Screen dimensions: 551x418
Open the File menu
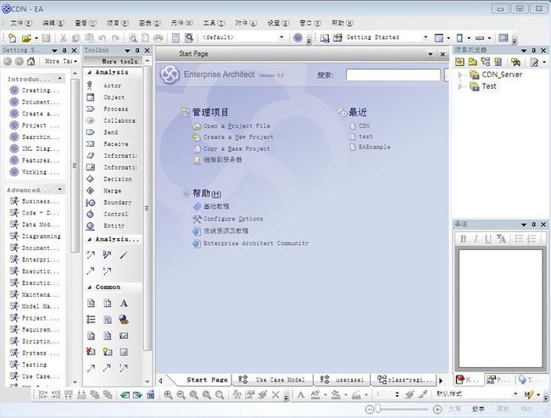21,23
